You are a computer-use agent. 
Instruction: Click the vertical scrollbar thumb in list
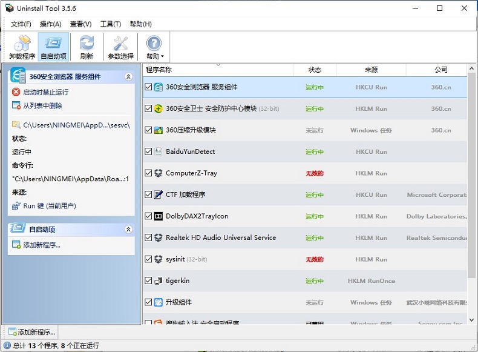(x=471, y=176)
